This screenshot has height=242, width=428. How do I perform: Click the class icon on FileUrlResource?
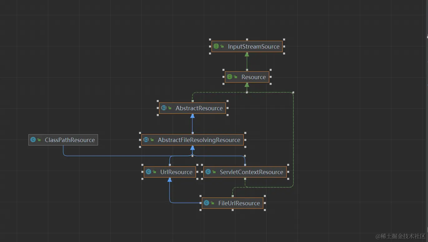tap(206, 203)
